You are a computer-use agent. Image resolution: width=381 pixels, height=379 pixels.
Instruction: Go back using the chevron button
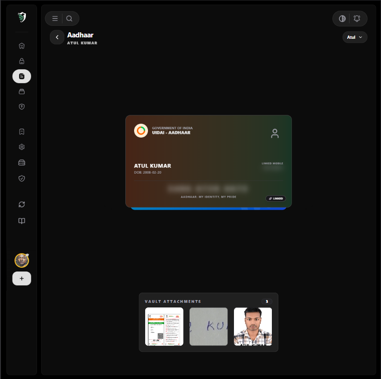coord(57,37)
